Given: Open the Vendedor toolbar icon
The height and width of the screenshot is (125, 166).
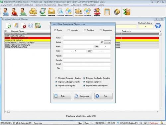Looking at the screenshot, I should (x=23, y=12).
